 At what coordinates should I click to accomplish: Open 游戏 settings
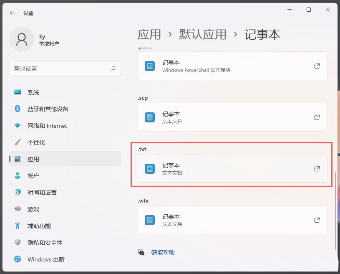(x=65, y=209)
